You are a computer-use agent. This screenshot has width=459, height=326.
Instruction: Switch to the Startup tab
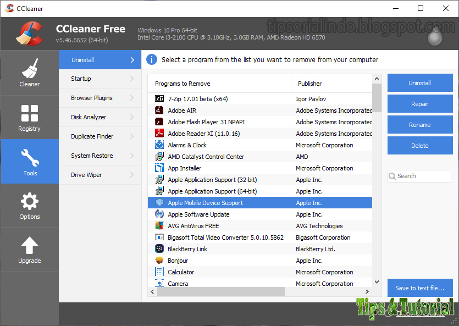pyautogui.click(x=100, y=79)
